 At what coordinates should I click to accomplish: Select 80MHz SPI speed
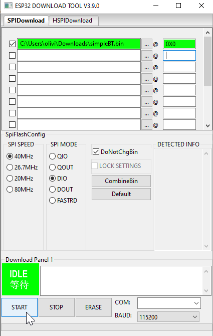20,190
